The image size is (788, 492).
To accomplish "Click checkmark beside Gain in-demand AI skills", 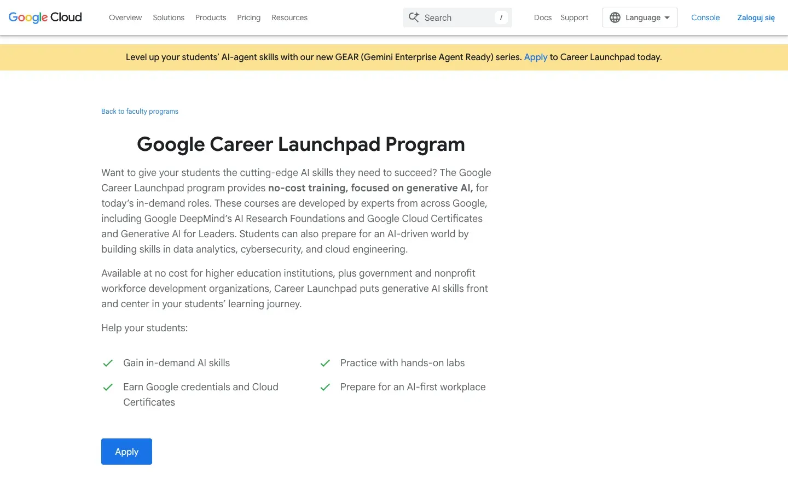I will coord(108,363).
